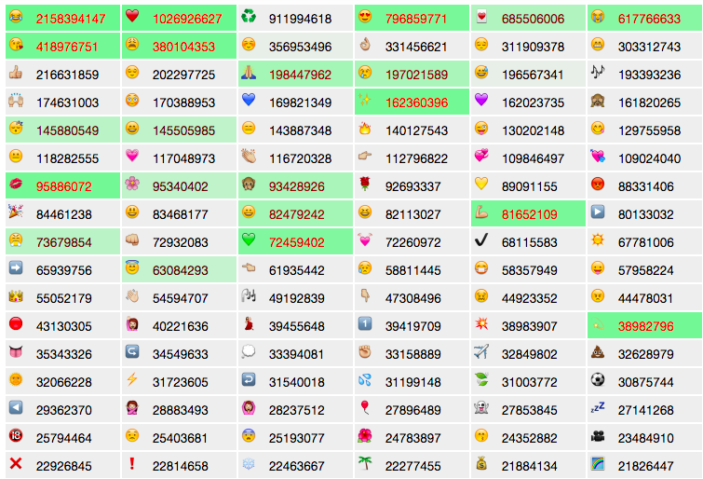This screenshot has height=479, width=703.
Task: Select the palm tree emoji beside 22277455
Action: (365, 464)
